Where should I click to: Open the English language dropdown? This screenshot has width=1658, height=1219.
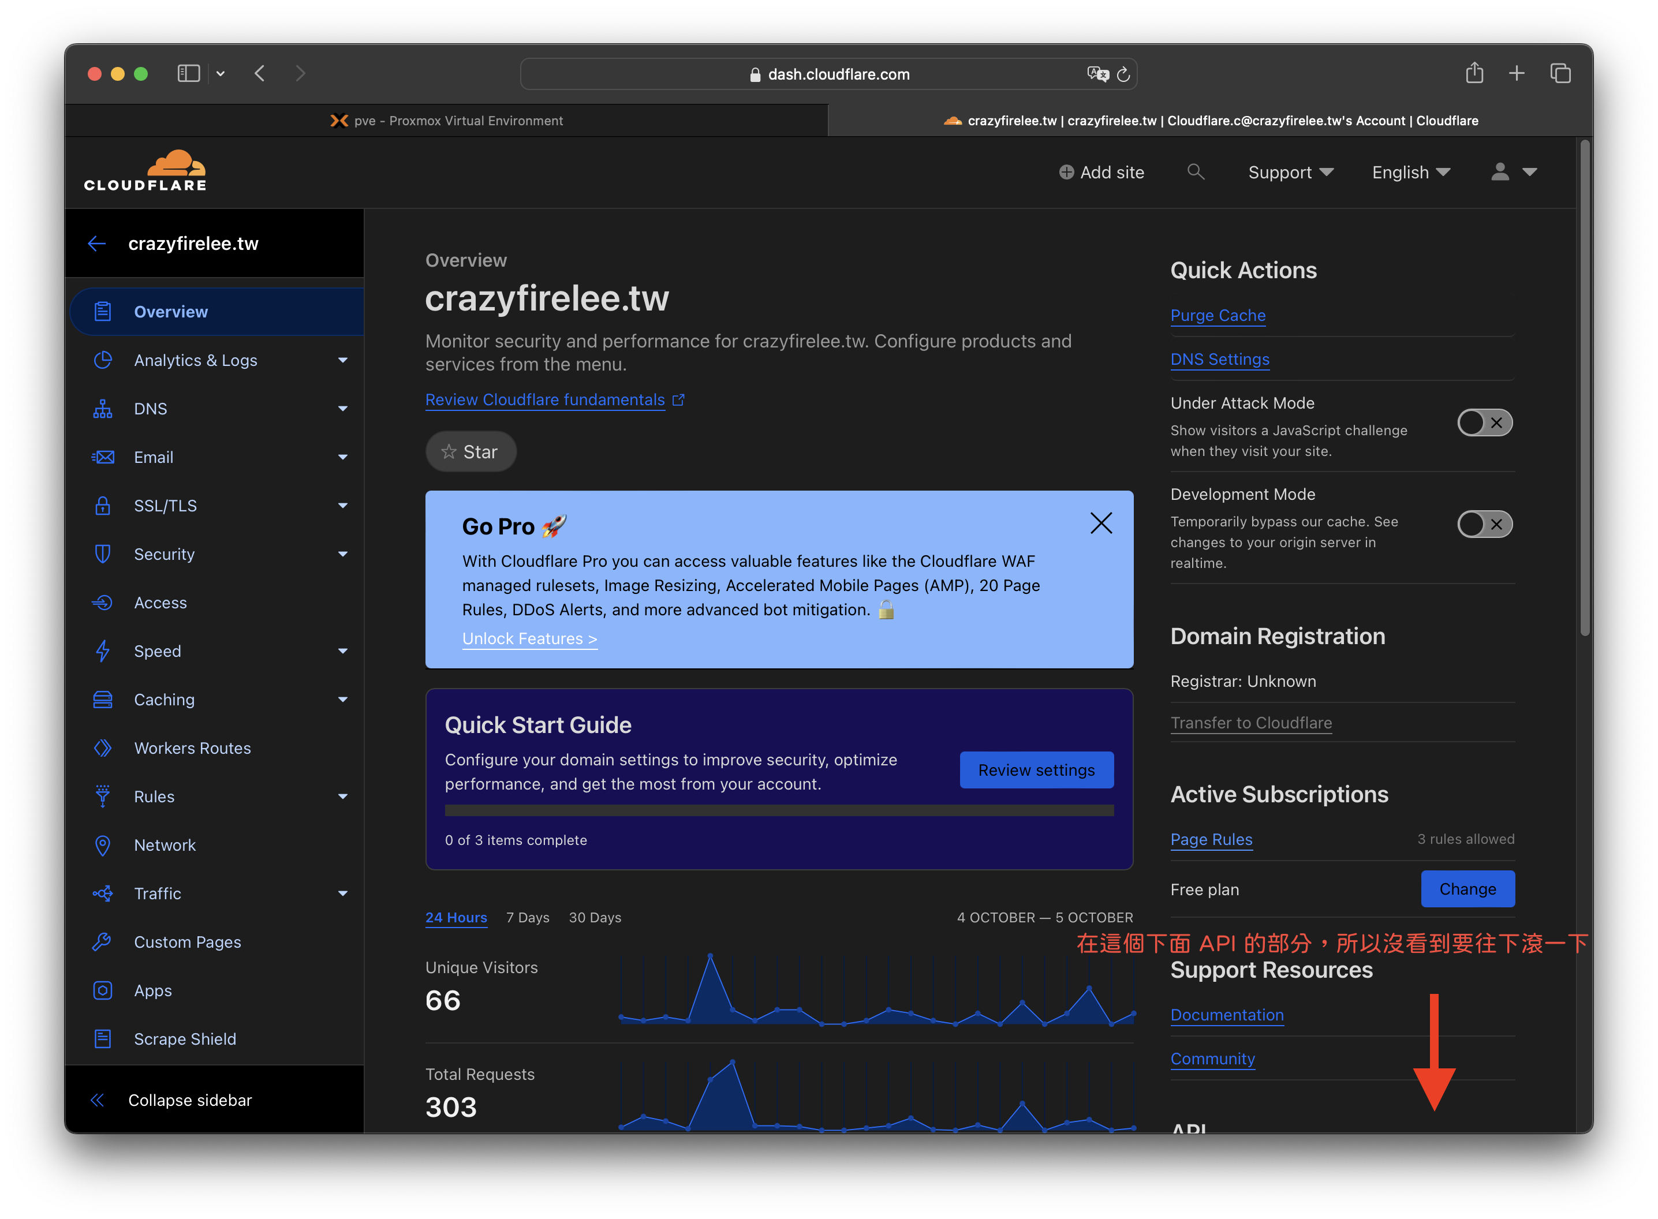pos(1410,172)
